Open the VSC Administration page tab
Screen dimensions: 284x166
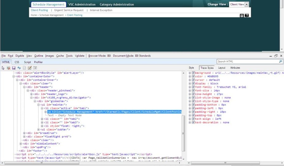tap(82, 5)
